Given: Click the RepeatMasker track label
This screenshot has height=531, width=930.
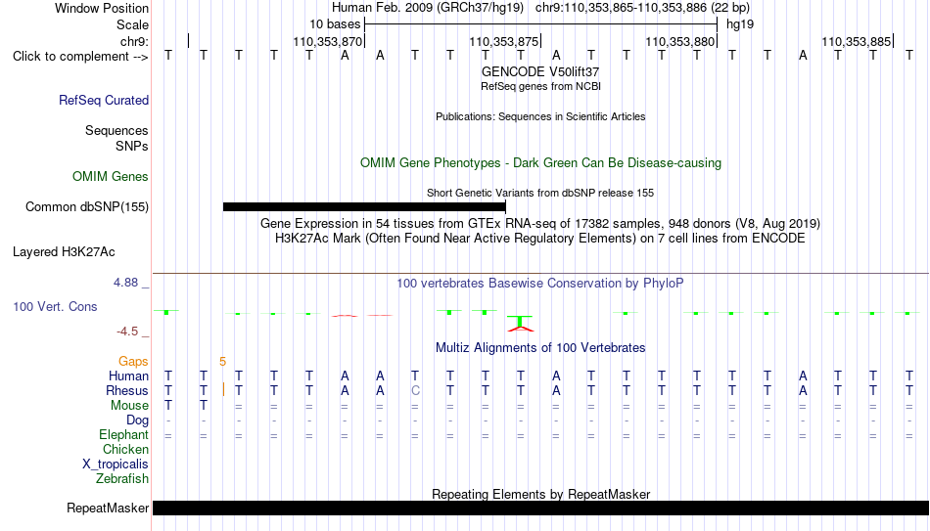Looking at the screenshot, I should click(108, 508).
